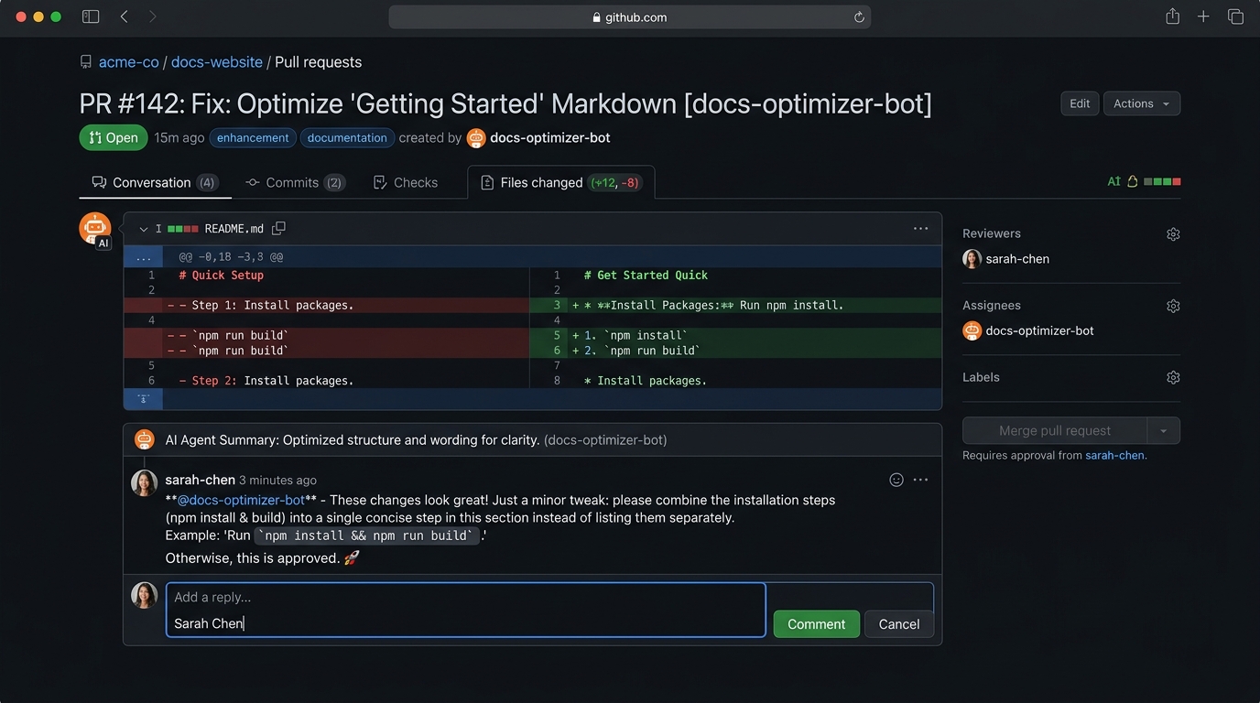Click the added line '1. `npm install`'

coord(635,336)
